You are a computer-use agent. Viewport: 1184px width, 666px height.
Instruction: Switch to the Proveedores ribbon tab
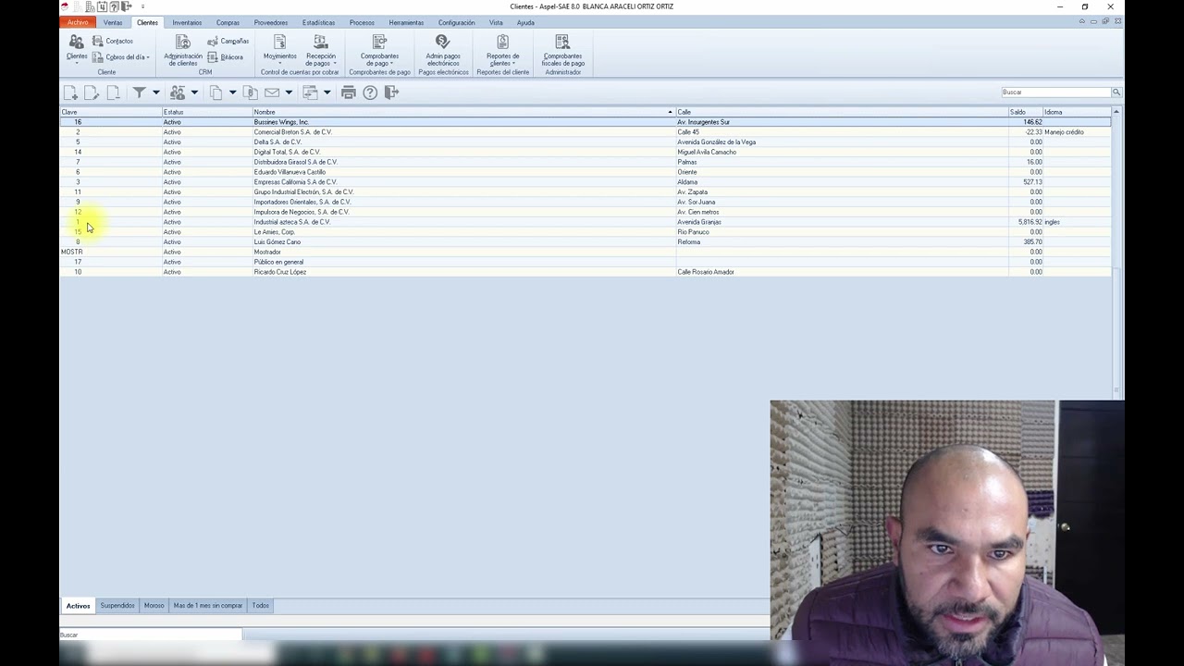pyautogui.click(x=271, y=22)
